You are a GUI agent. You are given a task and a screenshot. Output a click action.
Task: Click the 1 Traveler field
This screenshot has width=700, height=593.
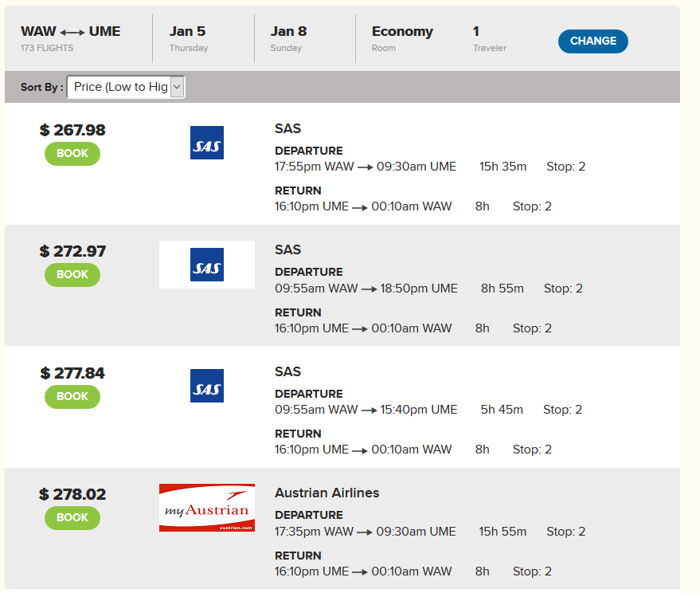tap(489, 38)
